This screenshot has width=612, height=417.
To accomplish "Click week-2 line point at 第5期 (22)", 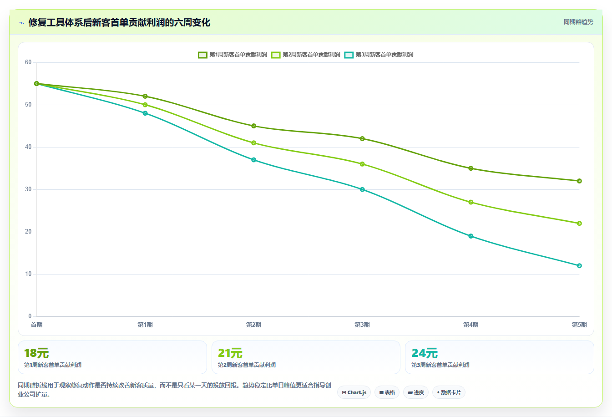I will (x=579, y=224).
